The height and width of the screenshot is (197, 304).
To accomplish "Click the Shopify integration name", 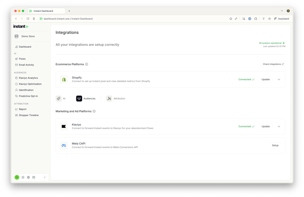I will point(77,78).
